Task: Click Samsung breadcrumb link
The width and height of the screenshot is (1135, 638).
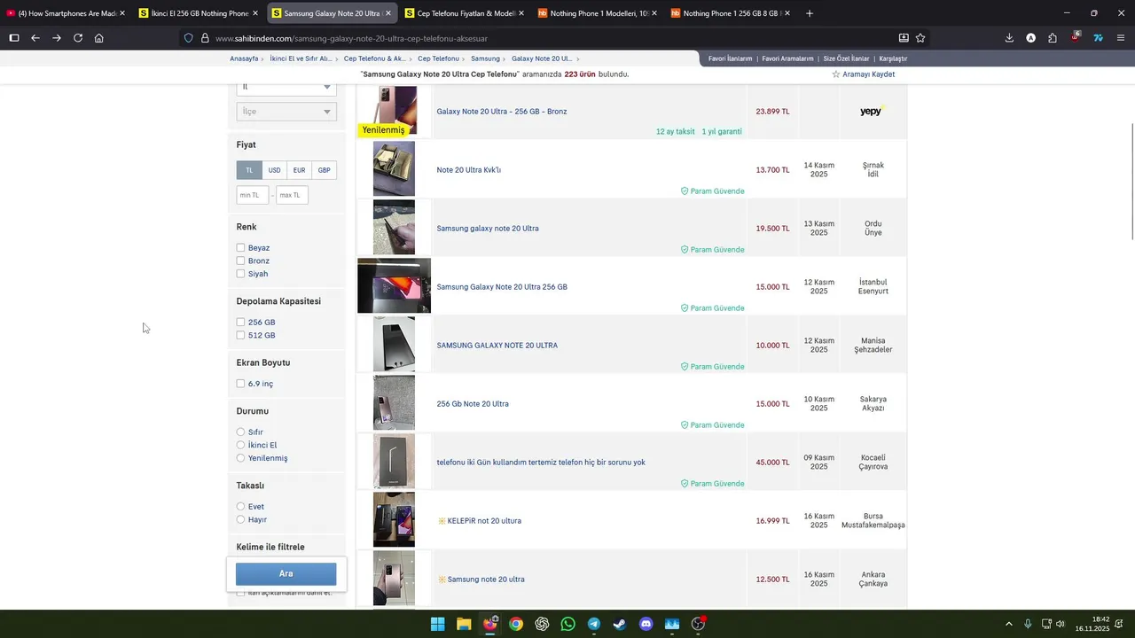Action: click(485, 58)
